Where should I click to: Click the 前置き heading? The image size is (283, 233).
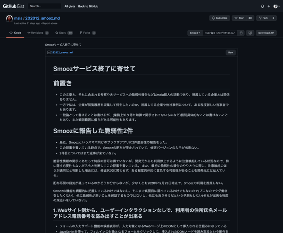coord(62,83)
